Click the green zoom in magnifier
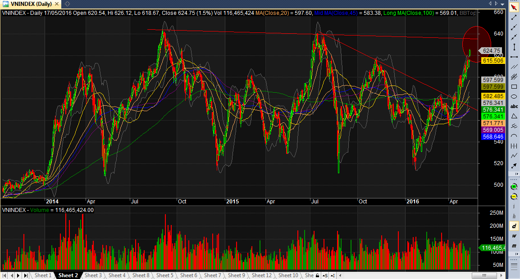 coord(514,187)
